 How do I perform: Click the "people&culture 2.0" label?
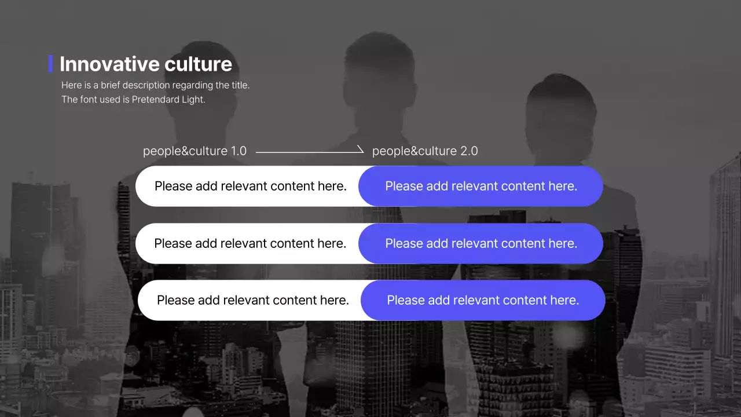tap(424, 151)
